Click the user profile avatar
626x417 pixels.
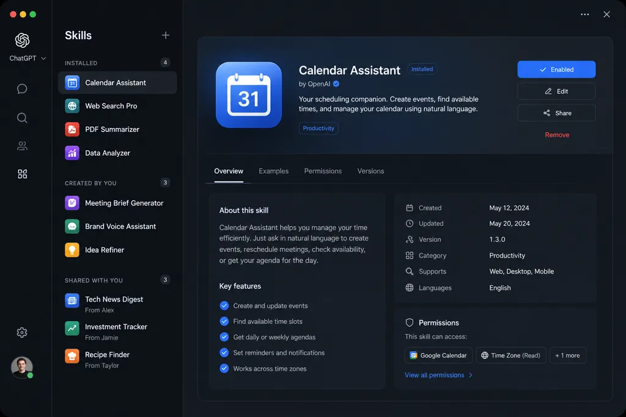pos(21,367)
